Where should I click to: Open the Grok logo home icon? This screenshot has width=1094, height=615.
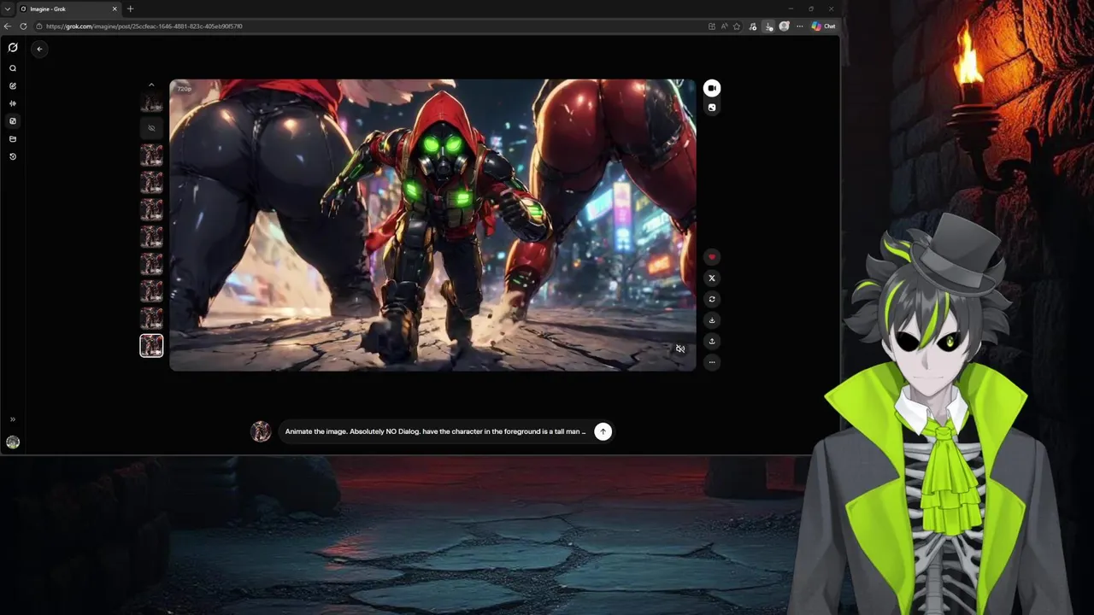tap(13, 48)
